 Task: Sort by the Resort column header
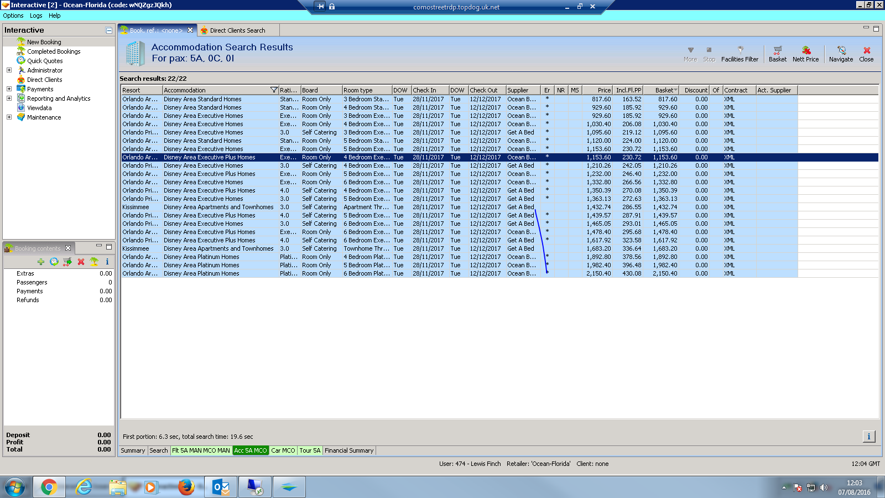pyautogui.click(x=142, y=90)
